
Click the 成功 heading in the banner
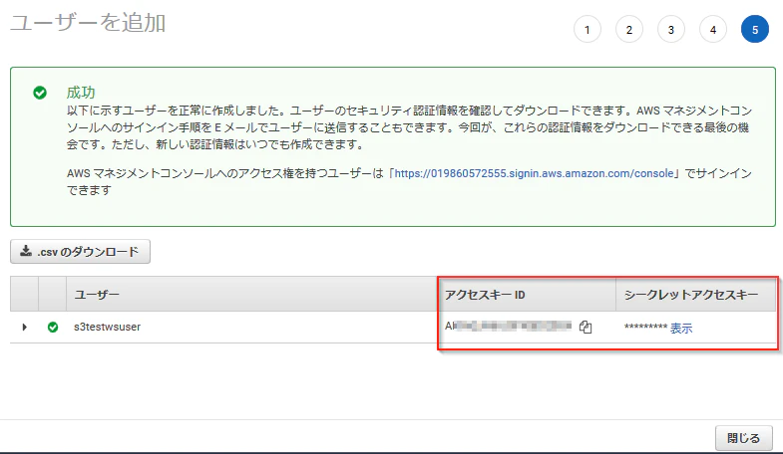pos(81,93)
